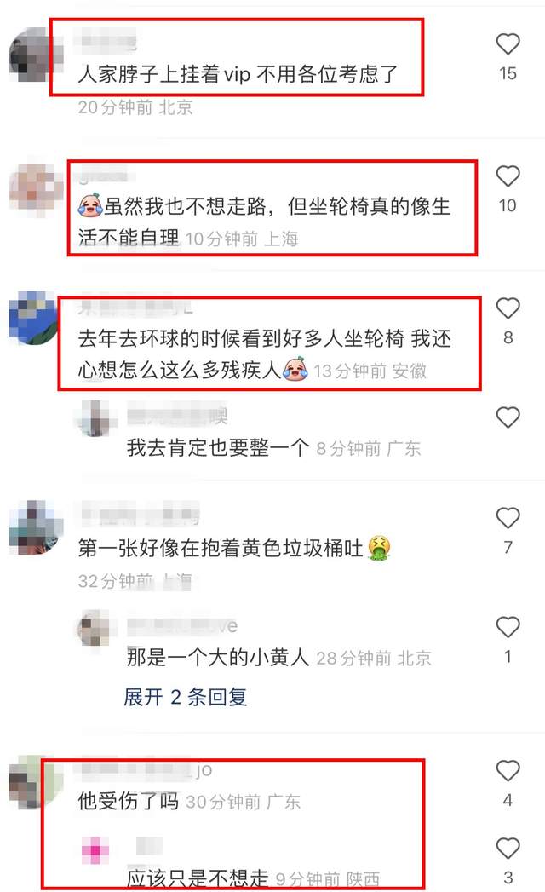Expand the 2 hidden replies
This screenshot has width=545, height=892.
tap(186, 697)
